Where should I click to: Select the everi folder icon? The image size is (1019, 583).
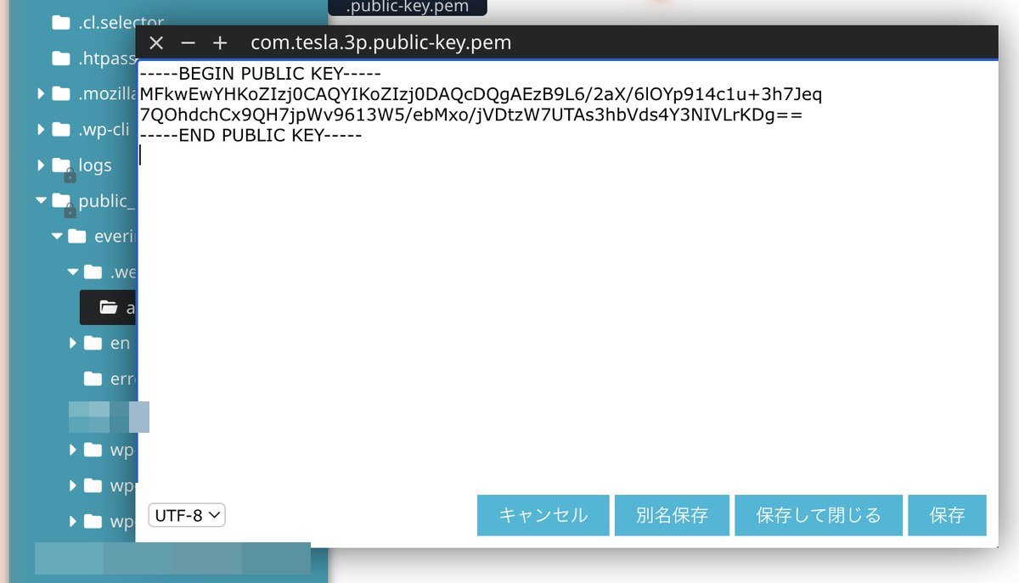76,237
